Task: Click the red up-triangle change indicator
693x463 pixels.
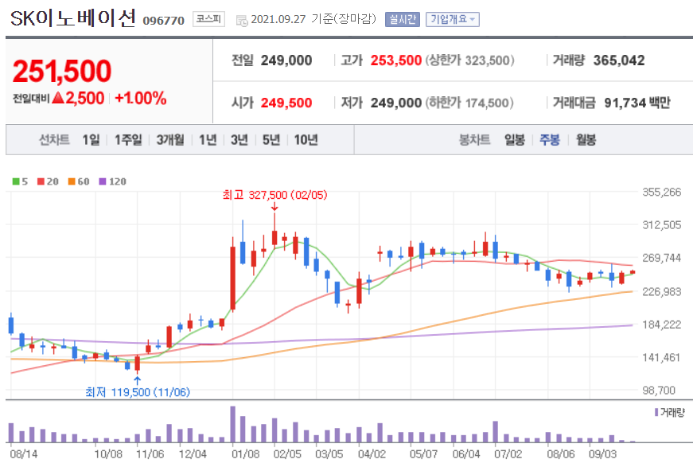Action: click(58, 98)
